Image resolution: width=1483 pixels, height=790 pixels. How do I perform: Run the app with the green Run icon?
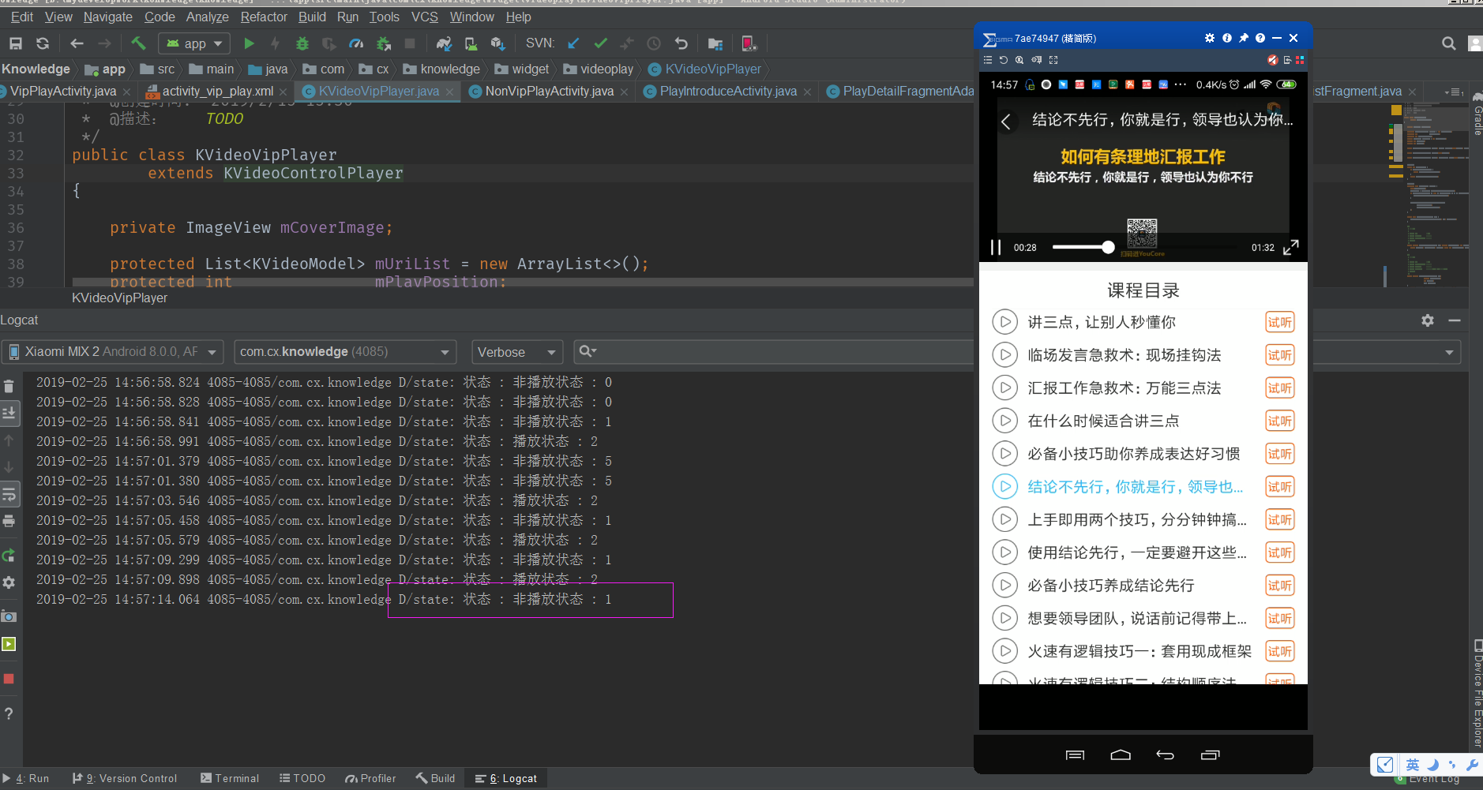(x=249, y=43)
